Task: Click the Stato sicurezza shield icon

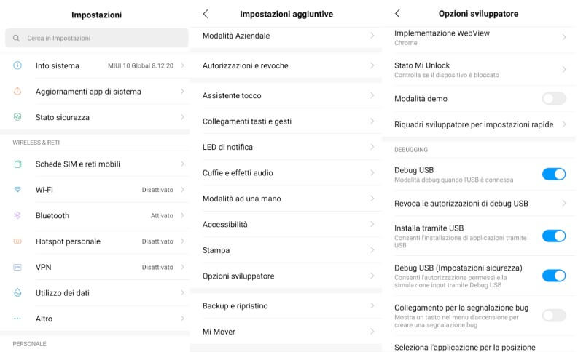Action: tap(17, 117)
